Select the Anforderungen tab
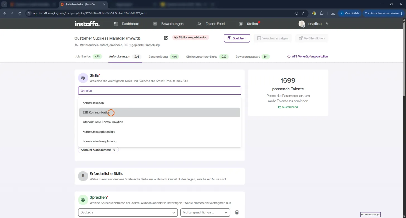The height and width of the screenshot is (218, 406). pos(125,57)
